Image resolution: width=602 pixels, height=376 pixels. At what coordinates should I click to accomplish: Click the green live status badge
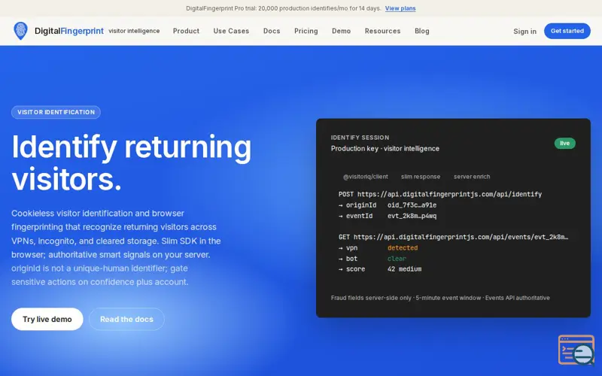[x=565, y=144]
